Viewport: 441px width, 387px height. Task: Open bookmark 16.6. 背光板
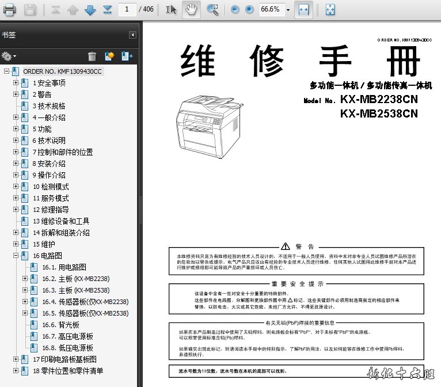coord(61,325)
